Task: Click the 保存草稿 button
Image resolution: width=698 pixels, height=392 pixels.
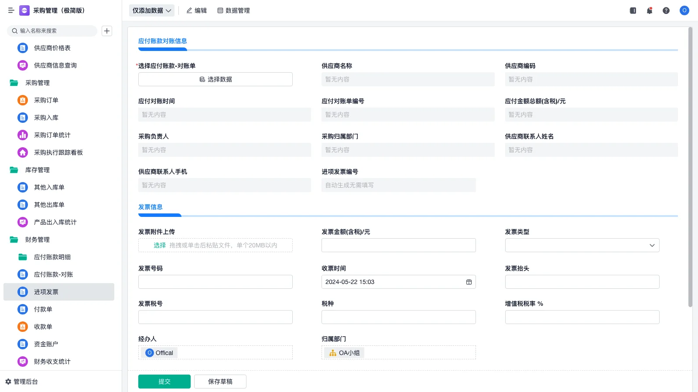Action: point(220,382)
